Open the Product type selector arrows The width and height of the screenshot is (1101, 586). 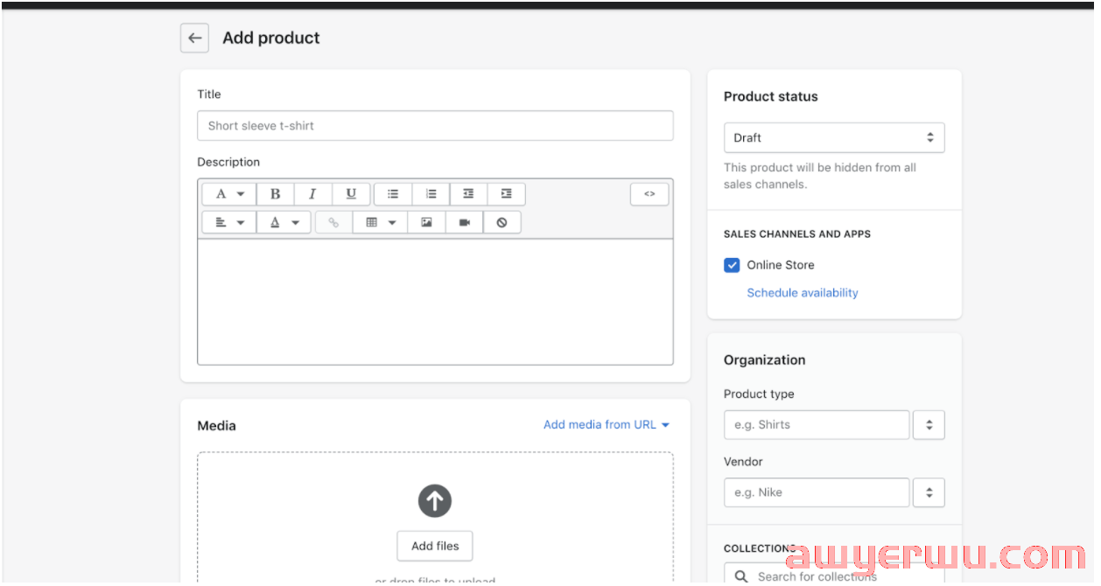pos(929,425)
